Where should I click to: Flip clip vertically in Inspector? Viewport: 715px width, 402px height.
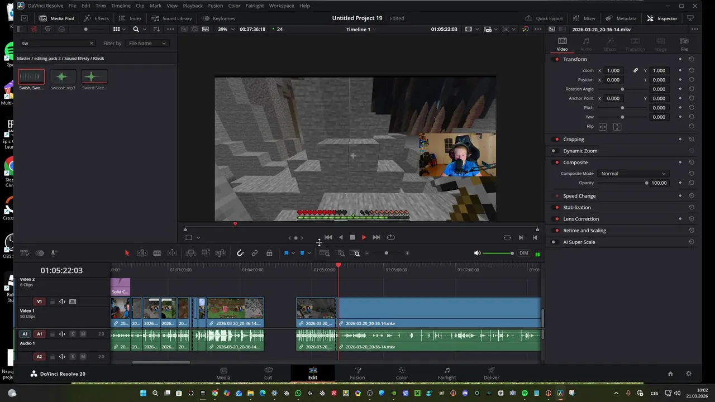pos(617,127)
